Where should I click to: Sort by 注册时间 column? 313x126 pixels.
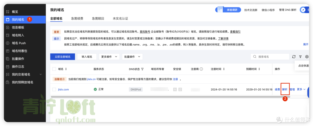point(224,69)
